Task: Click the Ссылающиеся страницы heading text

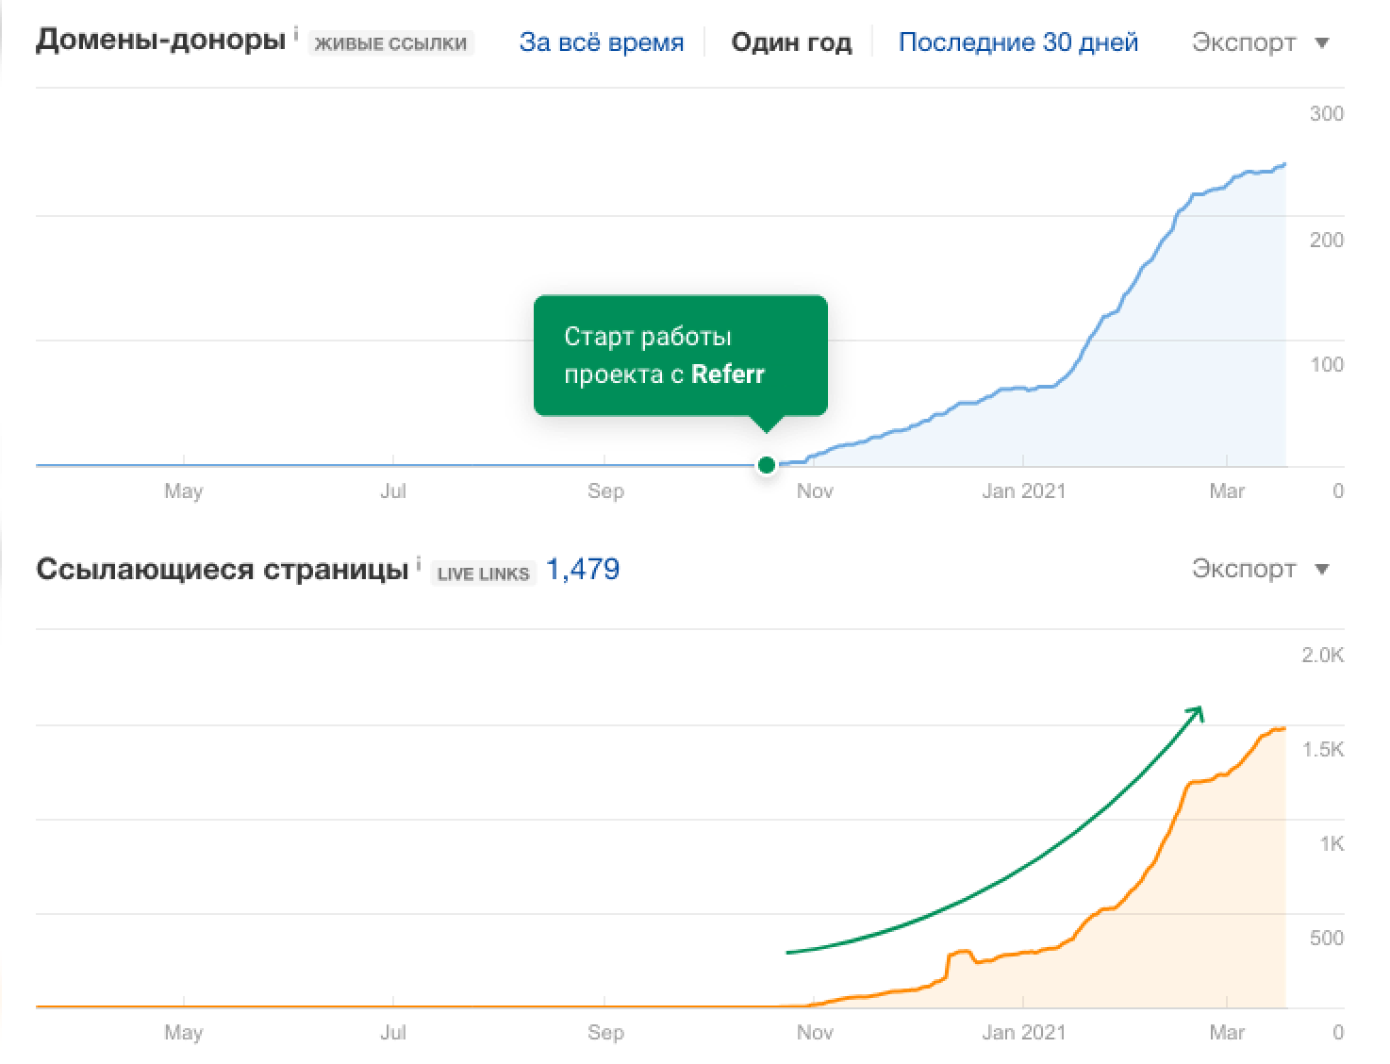Action: click(222, 570)
